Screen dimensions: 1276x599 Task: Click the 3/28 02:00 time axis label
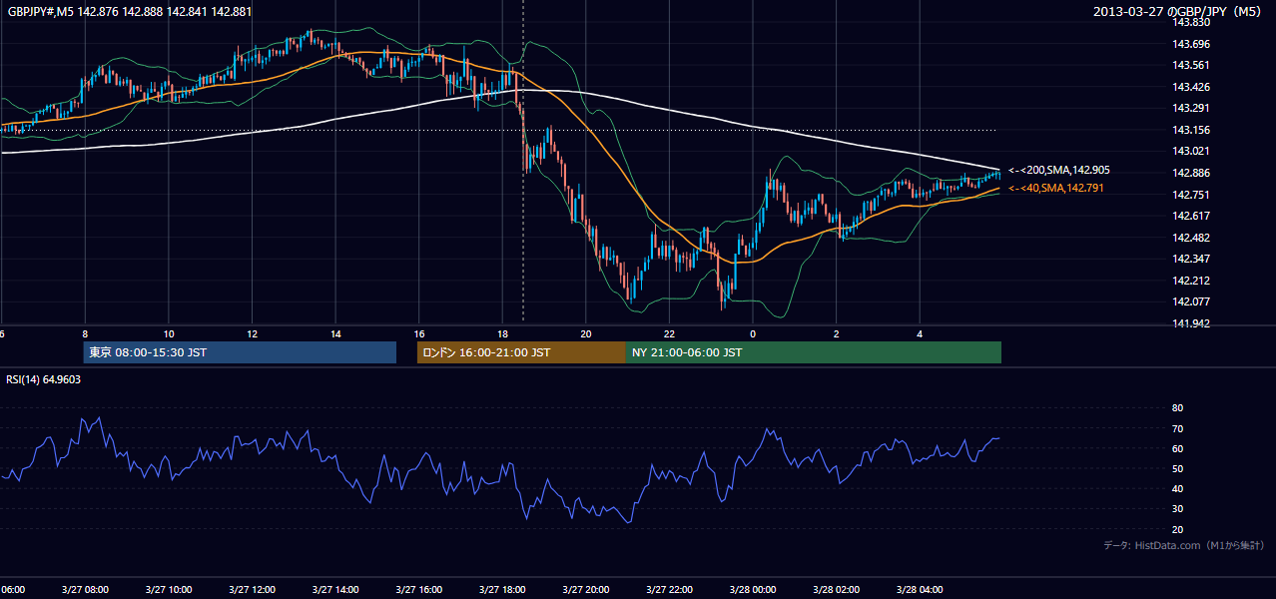click(x=837, y=590)
